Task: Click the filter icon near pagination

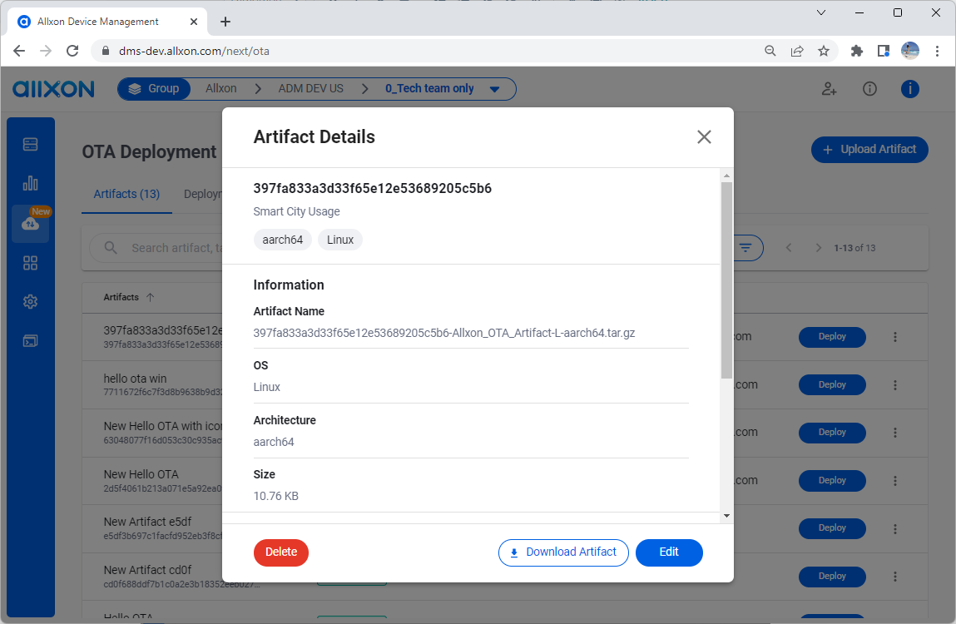Action: [x=746, y=247]
